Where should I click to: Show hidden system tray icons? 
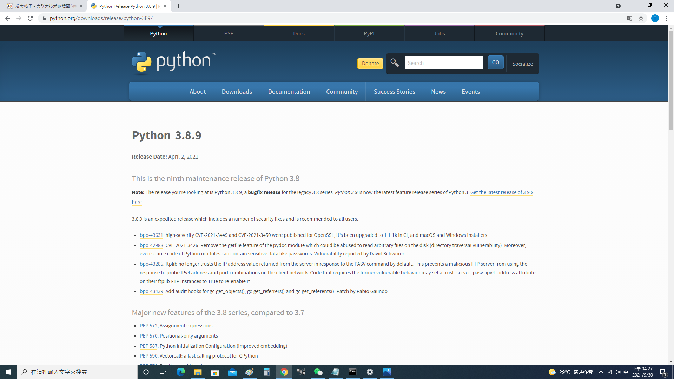point(601,372)
